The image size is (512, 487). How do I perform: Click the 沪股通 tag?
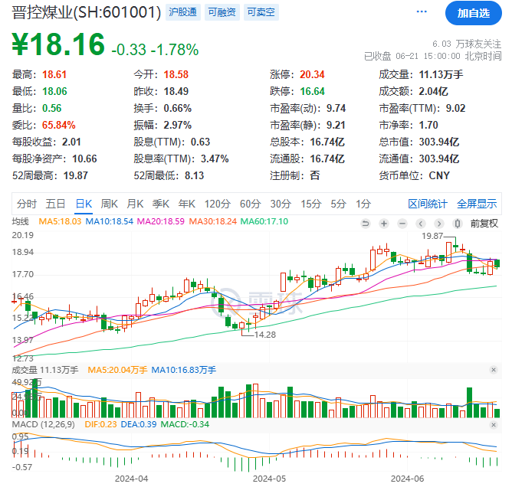tap(183, 12)
